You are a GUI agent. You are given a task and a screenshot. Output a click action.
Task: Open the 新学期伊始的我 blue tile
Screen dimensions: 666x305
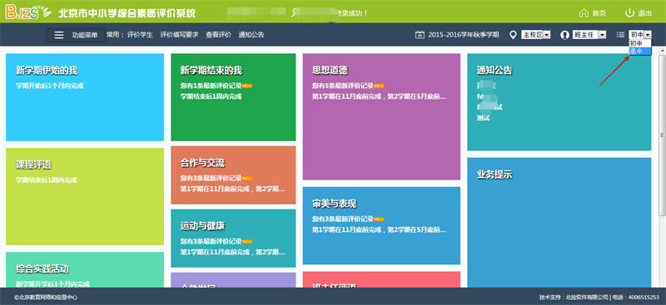tap(85, 97)
